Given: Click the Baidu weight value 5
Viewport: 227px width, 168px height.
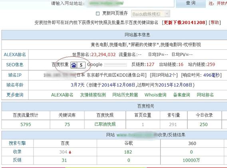Looking at the screenshot, I should (x=81, y=65).
